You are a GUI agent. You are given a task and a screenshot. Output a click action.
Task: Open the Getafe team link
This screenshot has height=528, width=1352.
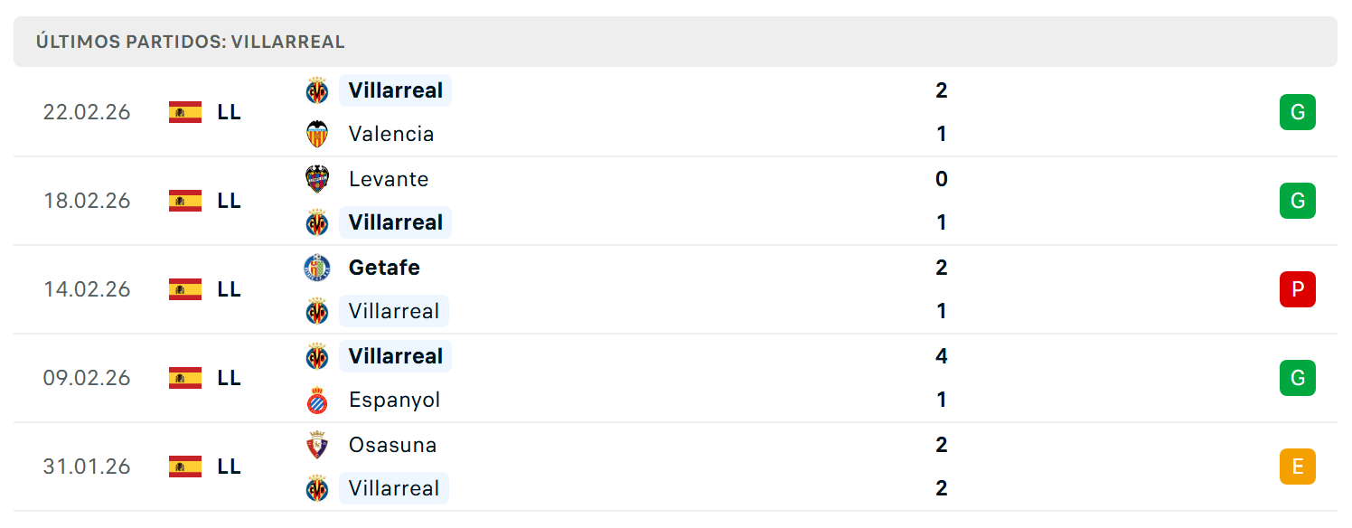click(384, 268)
